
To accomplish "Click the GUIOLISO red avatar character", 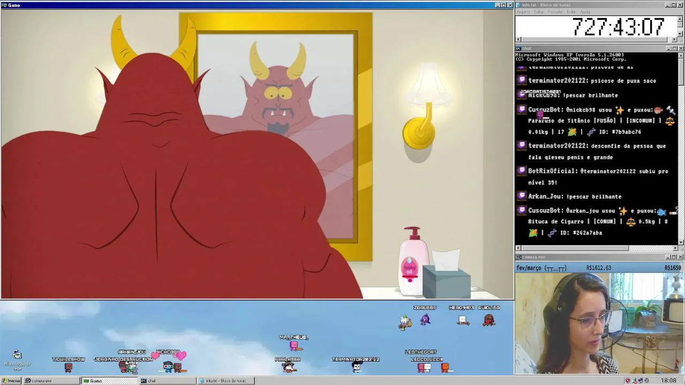I will [489, 320].
